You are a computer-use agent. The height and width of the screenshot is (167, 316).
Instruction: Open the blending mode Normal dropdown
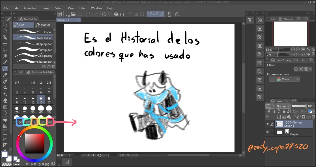(283, 106)
